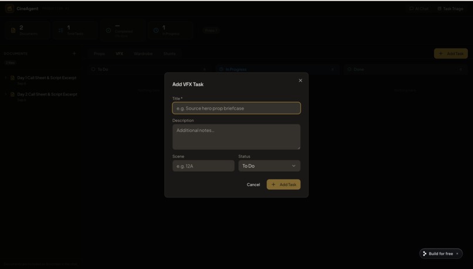
Task: Focus the Title input field
Action: 236,108
